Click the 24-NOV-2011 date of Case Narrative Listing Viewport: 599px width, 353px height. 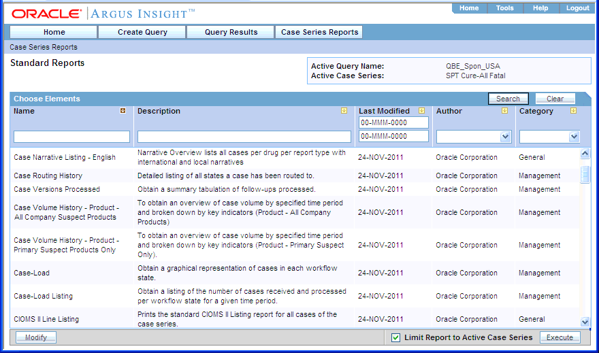[x=381, y=157]
